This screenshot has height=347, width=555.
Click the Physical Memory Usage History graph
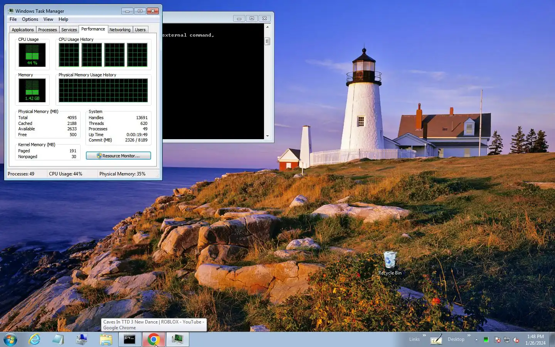click(103, 90)
